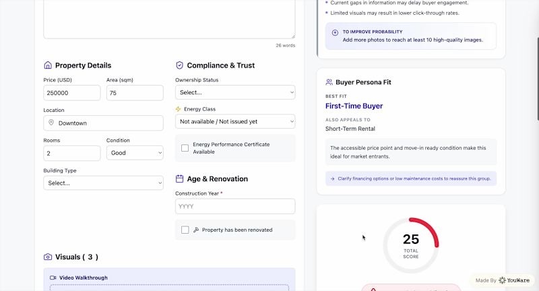Click the calendar icon beside Age & Renovation
Viewport: 539px width, 291px height.
[x=179, y=179]
